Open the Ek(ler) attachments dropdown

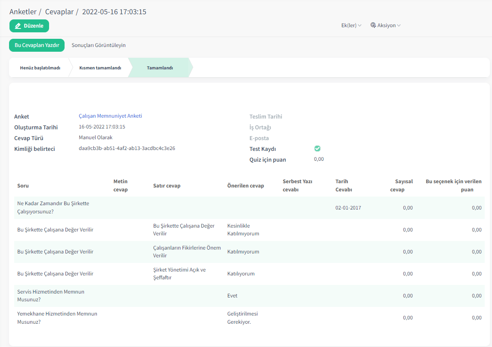click(351, 25)
